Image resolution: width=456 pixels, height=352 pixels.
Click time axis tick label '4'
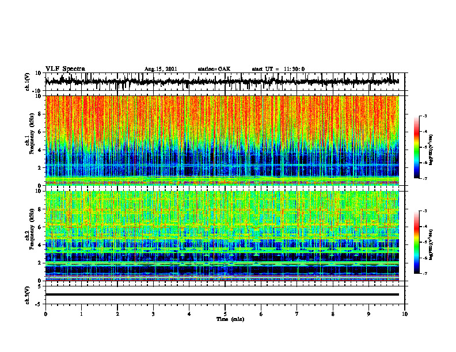(x=189, y=314)
